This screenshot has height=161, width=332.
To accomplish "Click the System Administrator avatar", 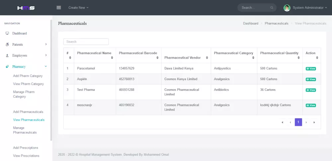I will point(287,8).
